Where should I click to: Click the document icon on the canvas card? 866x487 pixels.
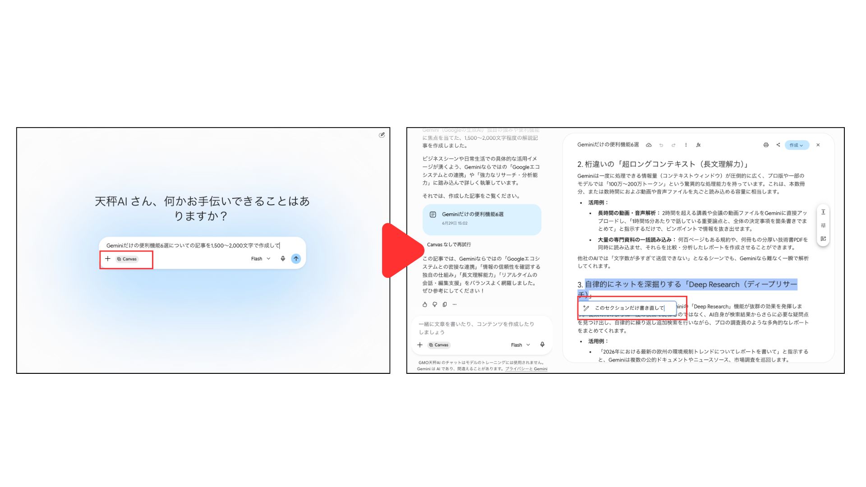(x=433, y=215)
